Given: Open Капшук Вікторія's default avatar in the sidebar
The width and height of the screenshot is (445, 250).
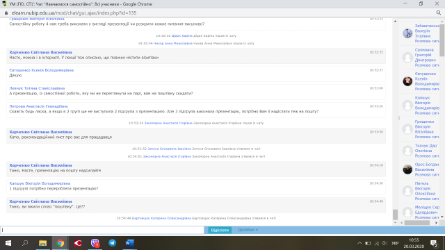Looking at the screenshot, I should pyautogui.click(x=407, y=105).
